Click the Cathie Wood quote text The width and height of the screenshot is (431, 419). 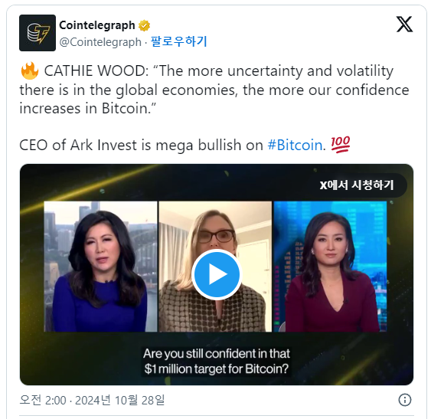click(214, 90)
